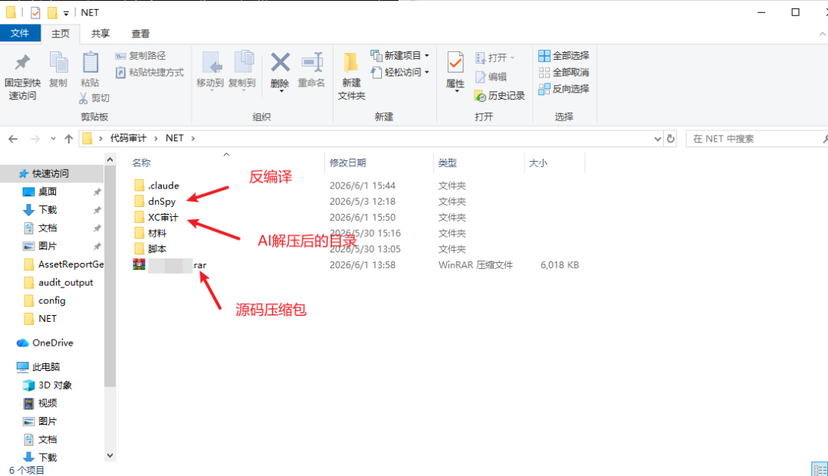Select the .rar archive file

[x=169, y=265]
